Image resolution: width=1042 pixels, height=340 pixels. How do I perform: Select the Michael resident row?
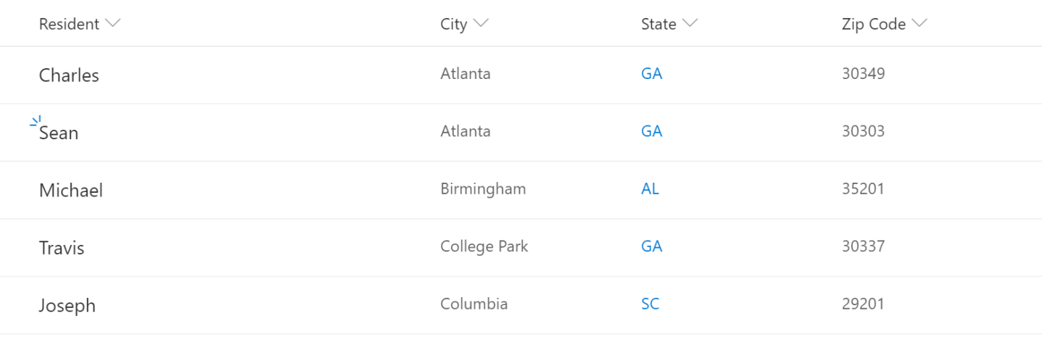tap(71, 191)
